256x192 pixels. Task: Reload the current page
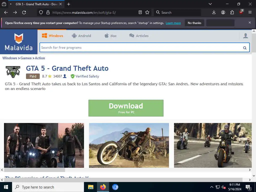pyautogui.click(x=24, y=12)
